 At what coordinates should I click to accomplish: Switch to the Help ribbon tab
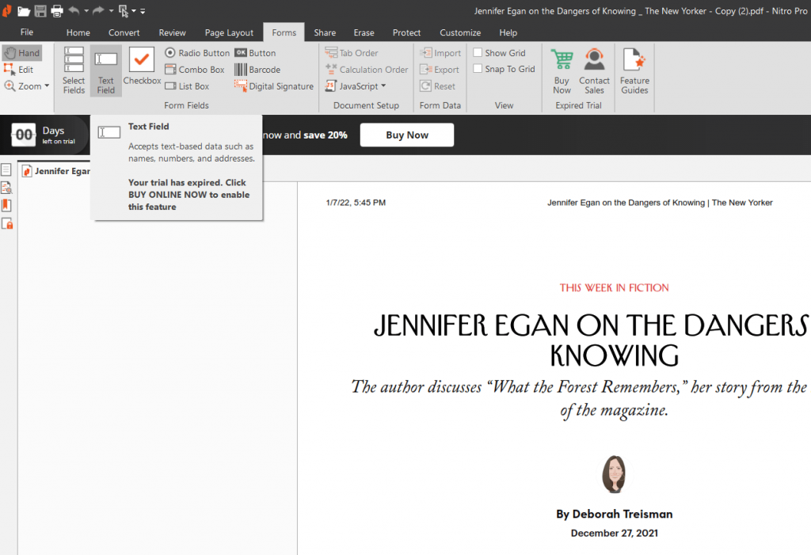pyautogui.click(x=508, y=32)
